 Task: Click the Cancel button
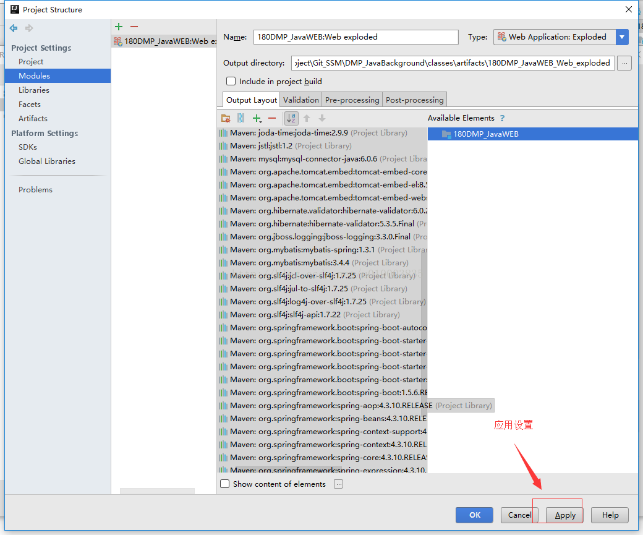pyautogui.click(x=519, y=515)
